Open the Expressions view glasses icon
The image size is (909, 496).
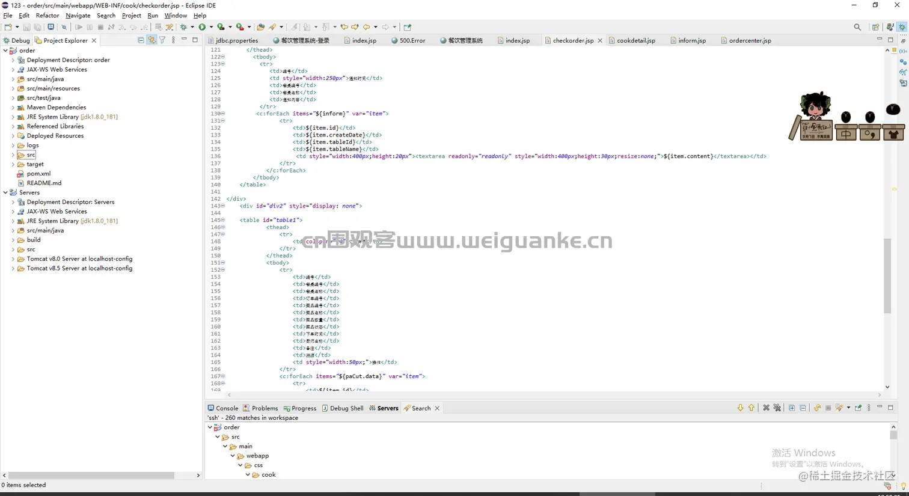(x=903, y=72)
